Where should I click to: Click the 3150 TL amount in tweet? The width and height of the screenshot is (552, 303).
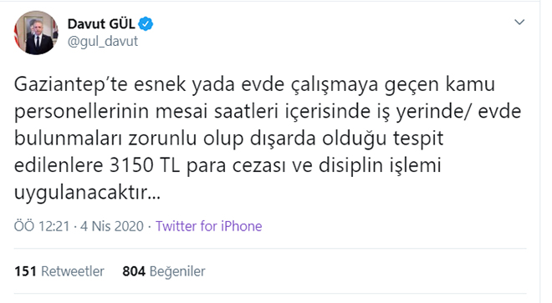coord(145,165)
